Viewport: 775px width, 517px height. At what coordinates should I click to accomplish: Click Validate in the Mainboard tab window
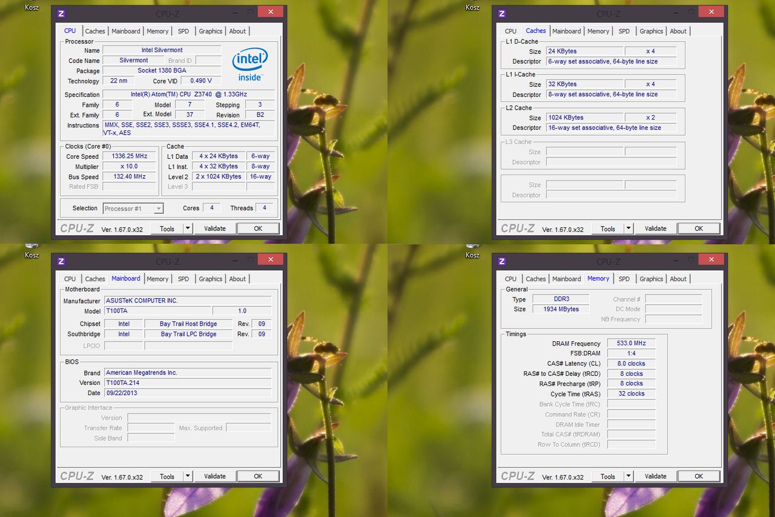215,476
